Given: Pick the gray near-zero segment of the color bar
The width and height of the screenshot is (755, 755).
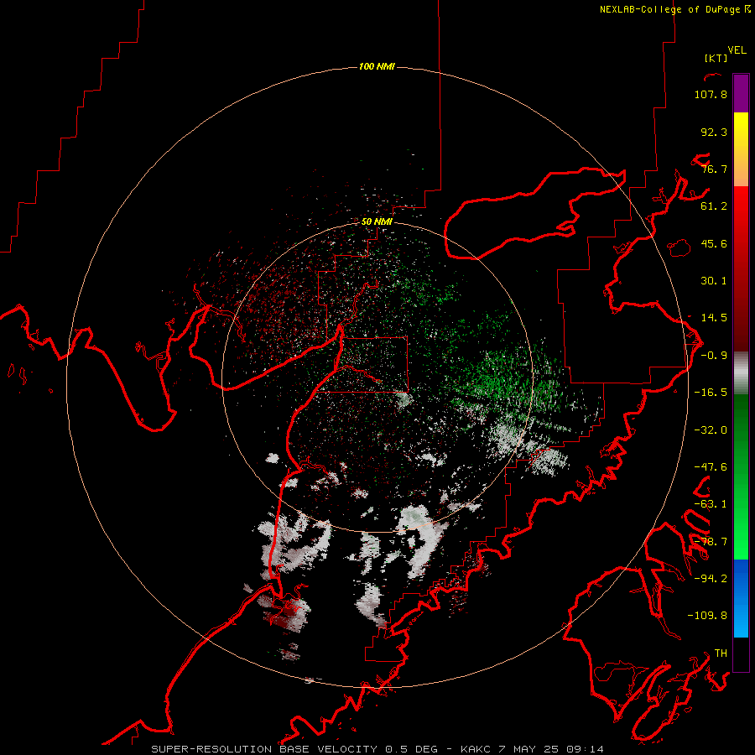Looking at the screenshot, I should (x=741, y=372).
